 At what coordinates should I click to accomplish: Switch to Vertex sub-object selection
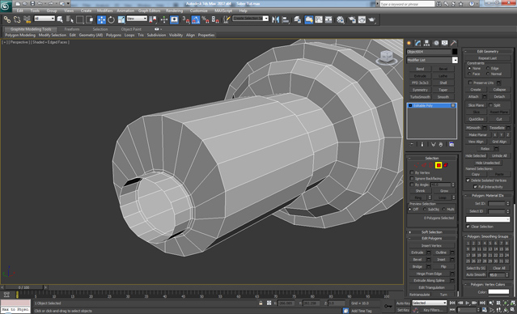click(x=417, y=165)
